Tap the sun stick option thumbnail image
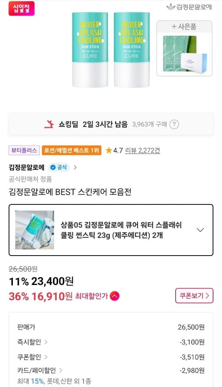This screenshot has height=387, width=222. [35, 230]
